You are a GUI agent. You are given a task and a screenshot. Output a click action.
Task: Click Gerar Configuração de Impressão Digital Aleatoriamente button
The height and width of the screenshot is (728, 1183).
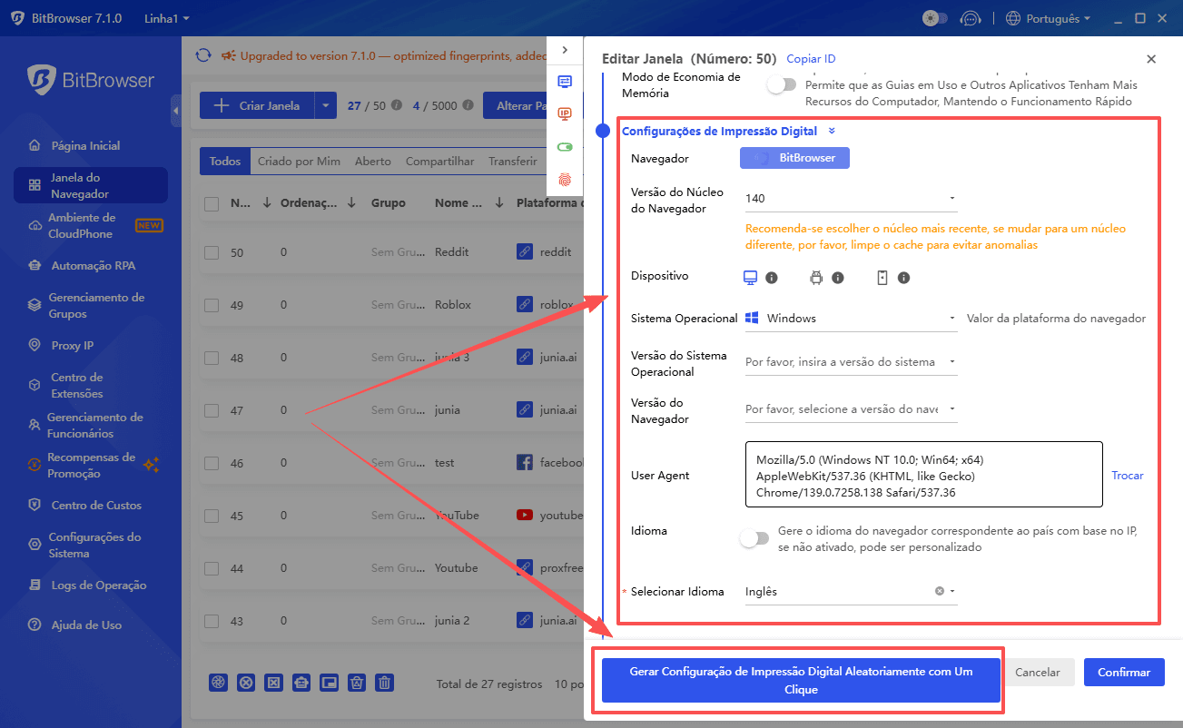[801, 680]
